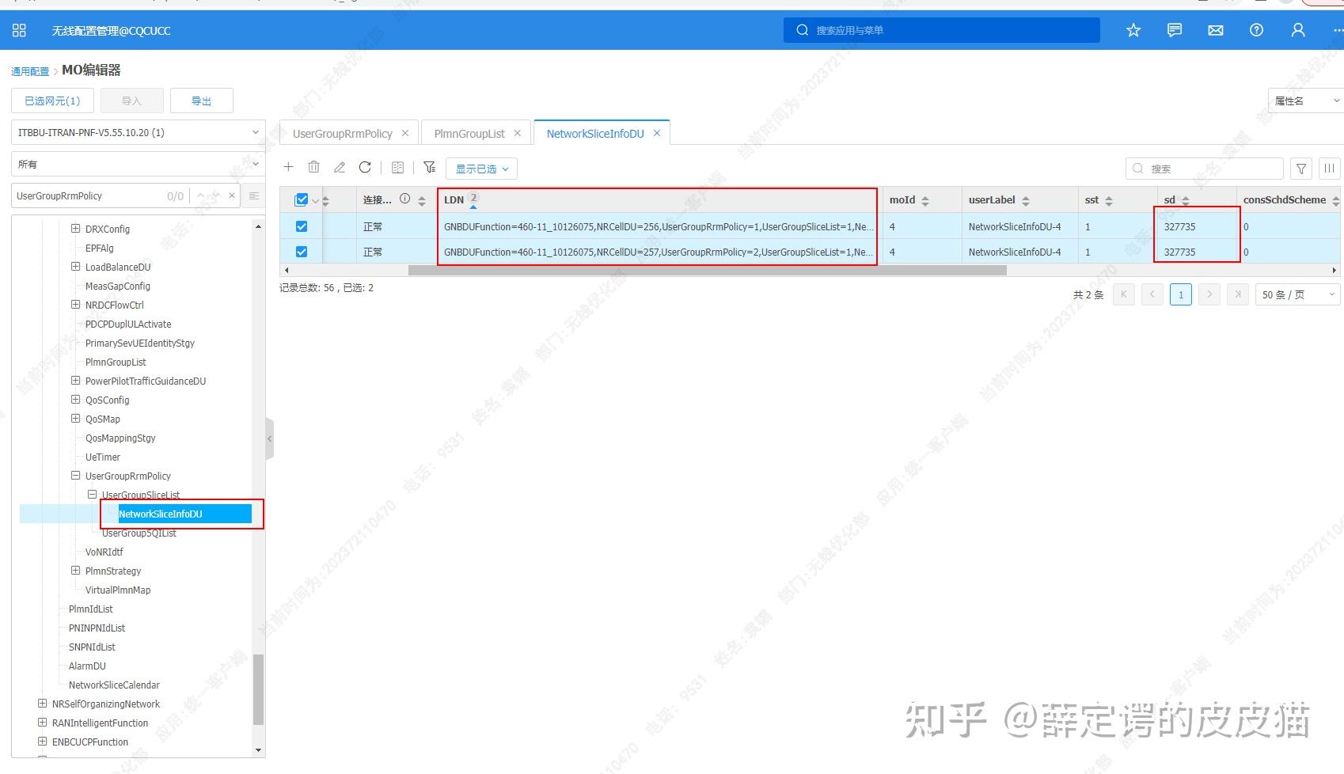Screen dimensions: 1344x774
Task: Click the refresh icon above the table
Action: point(365,167)
